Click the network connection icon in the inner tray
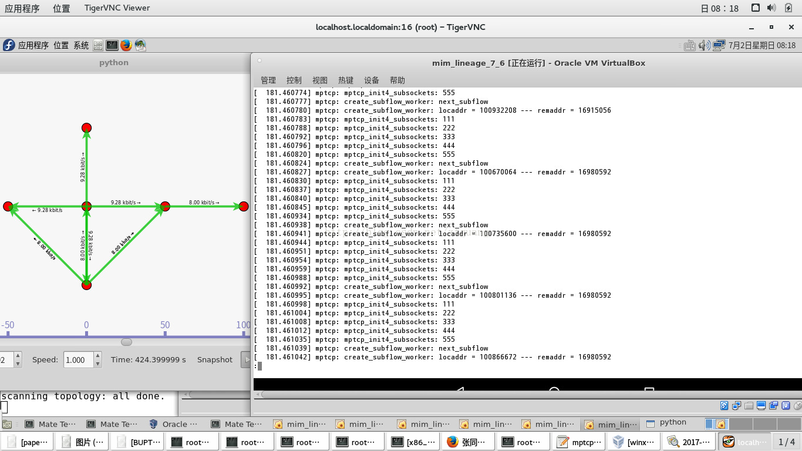Viewport: 802px width, 451px height. (719, 45)
